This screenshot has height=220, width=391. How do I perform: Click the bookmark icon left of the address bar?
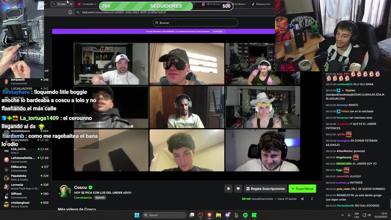70,12
